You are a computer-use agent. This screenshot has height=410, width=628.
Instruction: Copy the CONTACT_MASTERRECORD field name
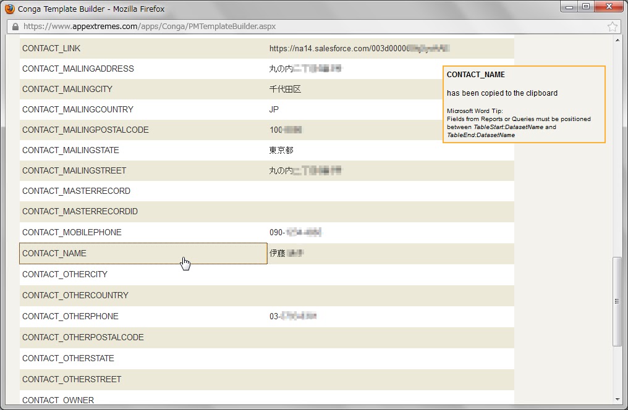point(76,191)
